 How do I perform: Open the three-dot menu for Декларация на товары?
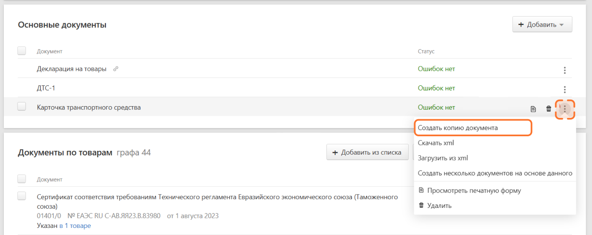564,70
